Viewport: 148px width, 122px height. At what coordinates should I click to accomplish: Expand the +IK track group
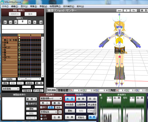3,45
